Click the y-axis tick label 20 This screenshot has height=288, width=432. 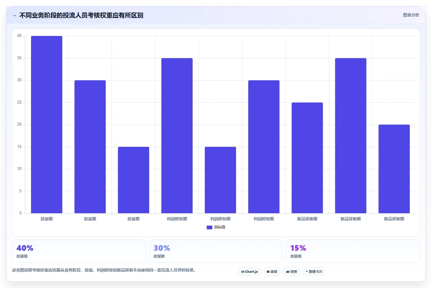coord(19,124)
